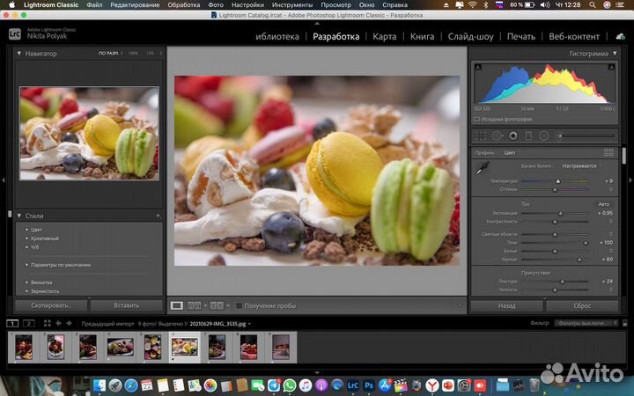
Task: Collapse the Стили presets panel
Action: click(19, 216)
